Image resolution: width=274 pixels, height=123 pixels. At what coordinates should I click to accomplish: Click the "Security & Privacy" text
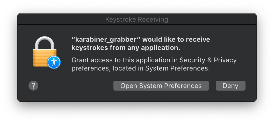click(208, 60)
